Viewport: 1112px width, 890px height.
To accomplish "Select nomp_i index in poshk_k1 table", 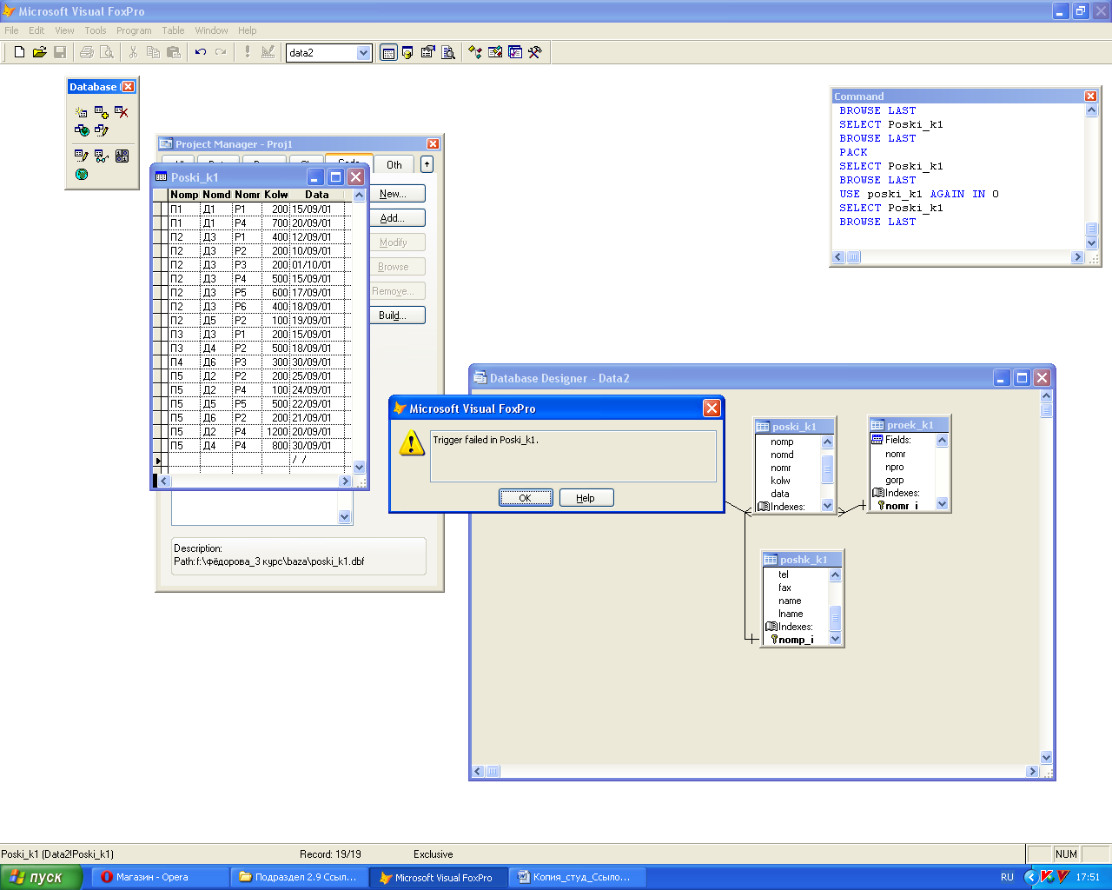I will click(x=796, y=640).
